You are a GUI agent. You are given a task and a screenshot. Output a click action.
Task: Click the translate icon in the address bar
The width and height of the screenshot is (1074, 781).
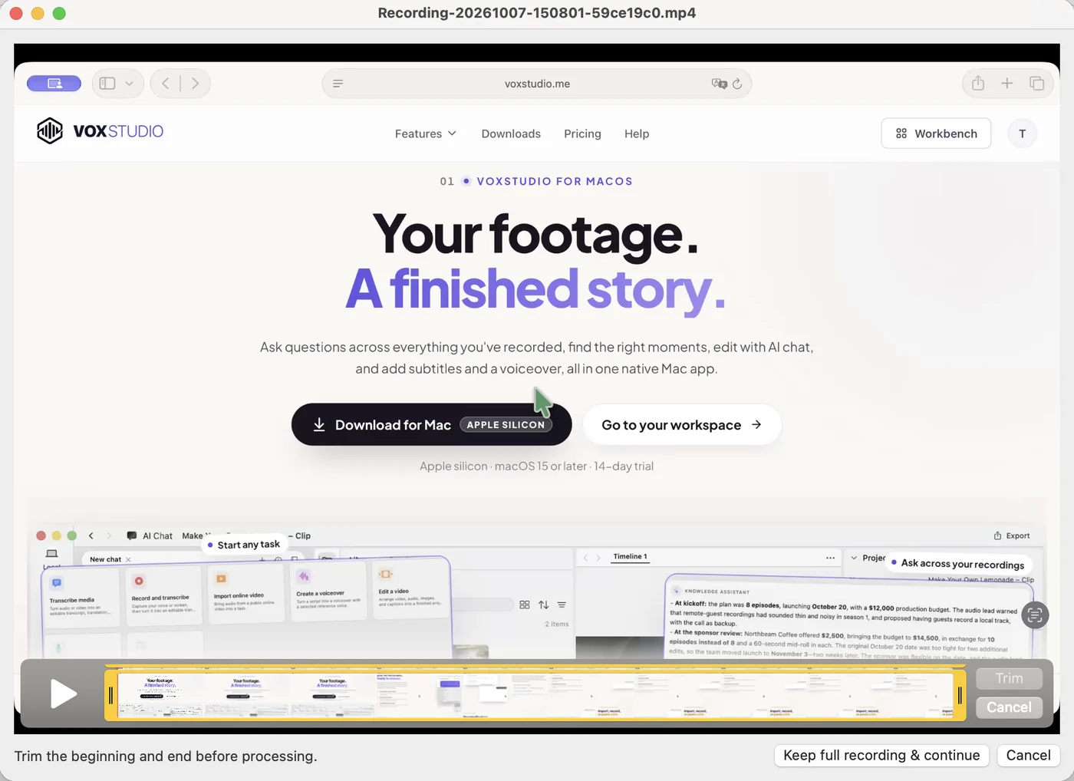pos(719,84)
